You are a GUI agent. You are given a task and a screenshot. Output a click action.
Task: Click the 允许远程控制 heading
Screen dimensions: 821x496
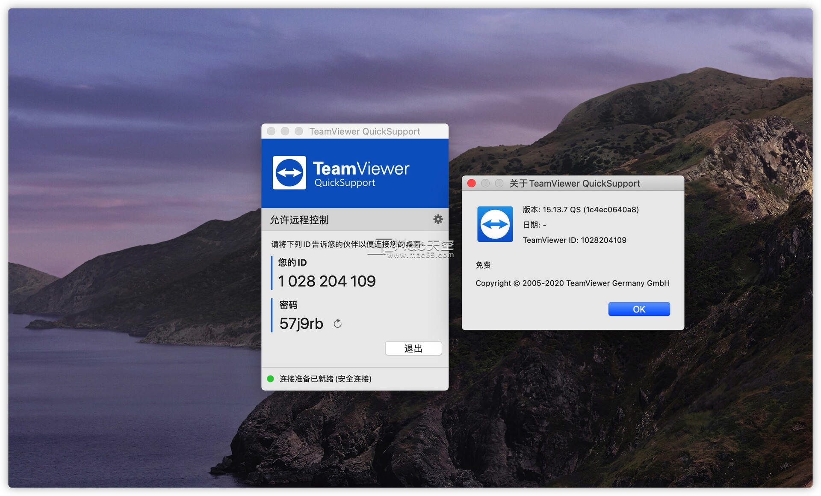click(x=299, y=220)
